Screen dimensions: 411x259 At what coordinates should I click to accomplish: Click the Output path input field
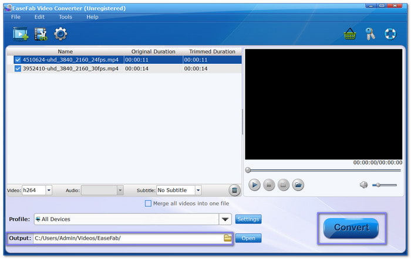pos(129,238)
